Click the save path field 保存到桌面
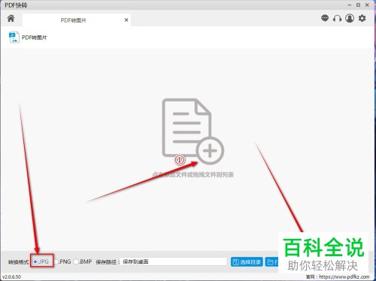This screenshot has height=281, width=376. click(173, 261)
